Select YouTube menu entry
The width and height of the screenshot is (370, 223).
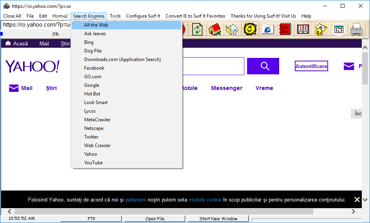[x=126, y=163]
